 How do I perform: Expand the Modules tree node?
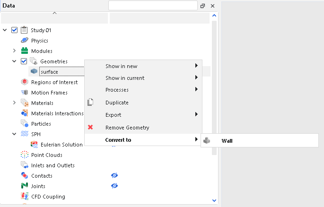[x=14, y=51]
